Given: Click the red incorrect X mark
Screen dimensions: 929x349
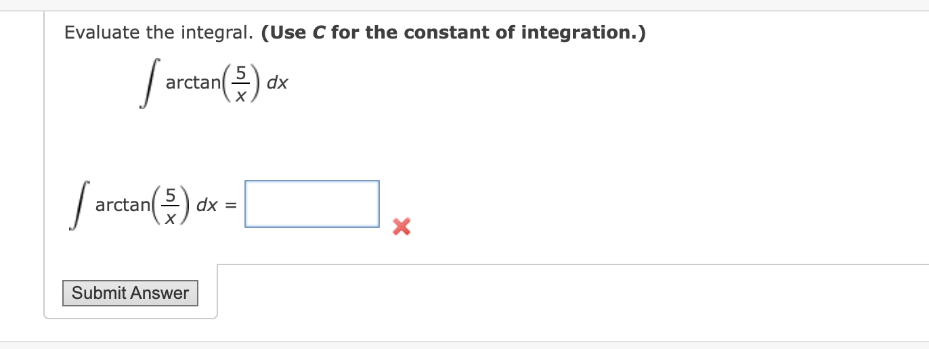Looking at the screenshot, I should tap(401, 228).
